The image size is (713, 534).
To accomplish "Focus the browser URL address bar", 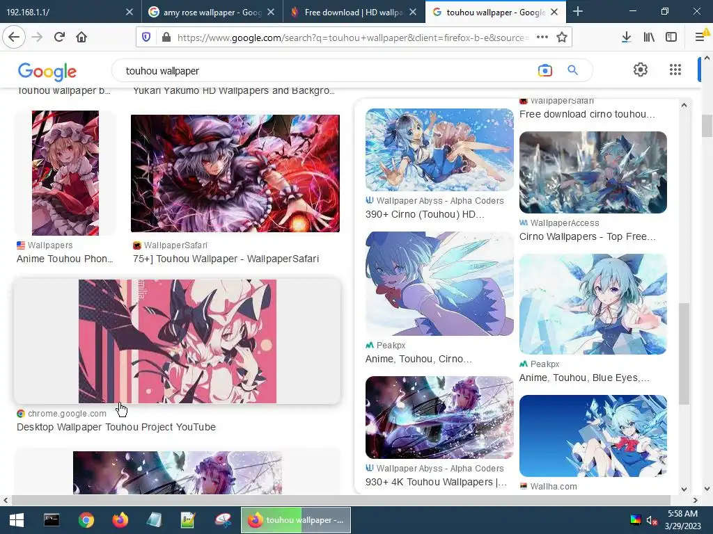I will tap(353, 38).
